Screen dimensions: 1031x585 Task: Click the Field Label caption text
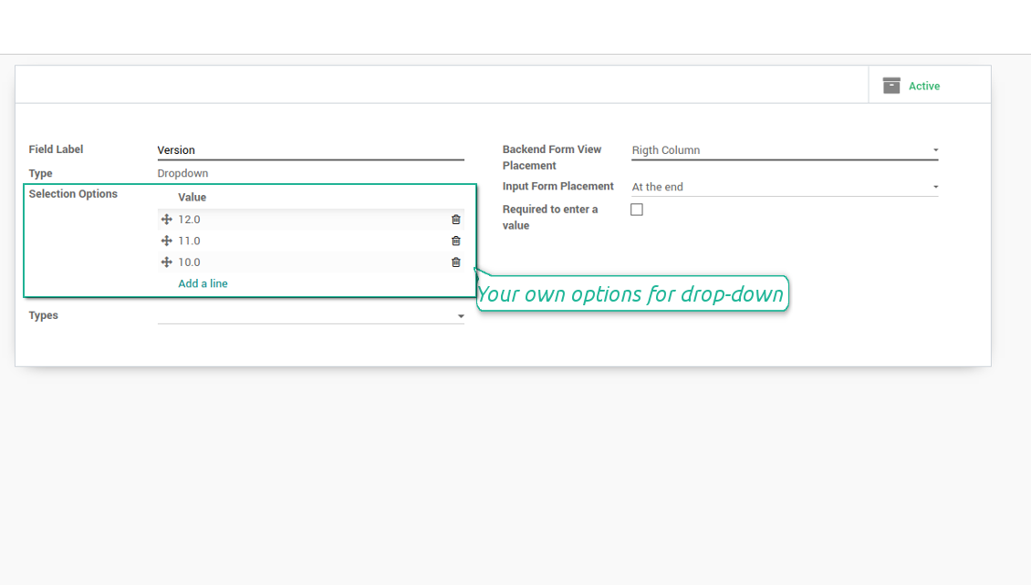pyautogui.click(x=56, y=149)
